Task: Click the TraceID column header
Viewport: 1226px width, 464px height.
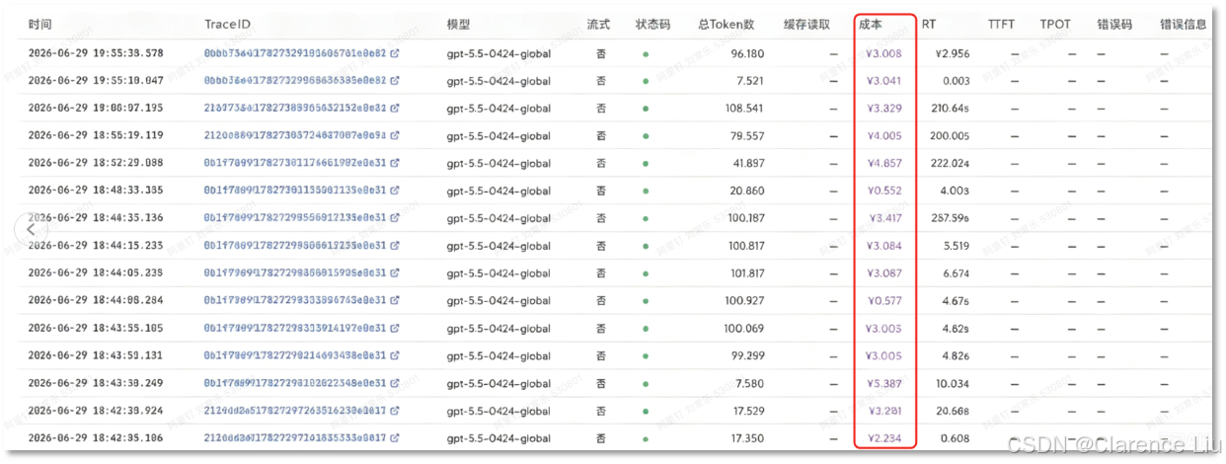Action: 226,24
